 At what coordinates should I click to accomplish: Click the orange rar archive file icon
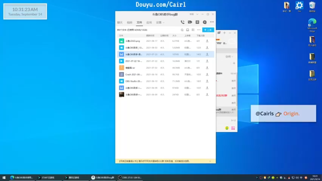122,68
